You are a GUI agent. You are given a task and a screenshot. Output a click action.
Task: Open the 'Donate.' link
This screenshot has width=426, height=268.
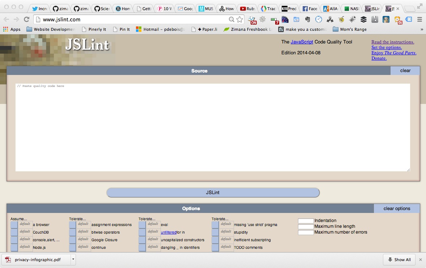point(379,58)
